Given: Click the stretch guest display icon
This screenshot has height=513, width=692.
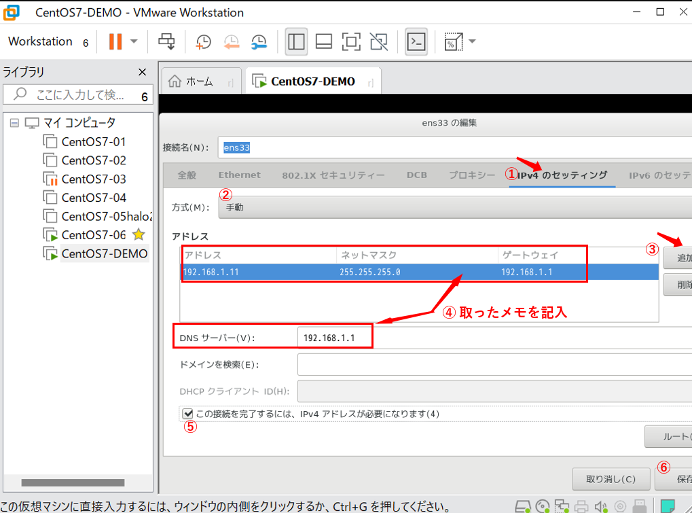Looking at the screenshot, I should point(453,41).
